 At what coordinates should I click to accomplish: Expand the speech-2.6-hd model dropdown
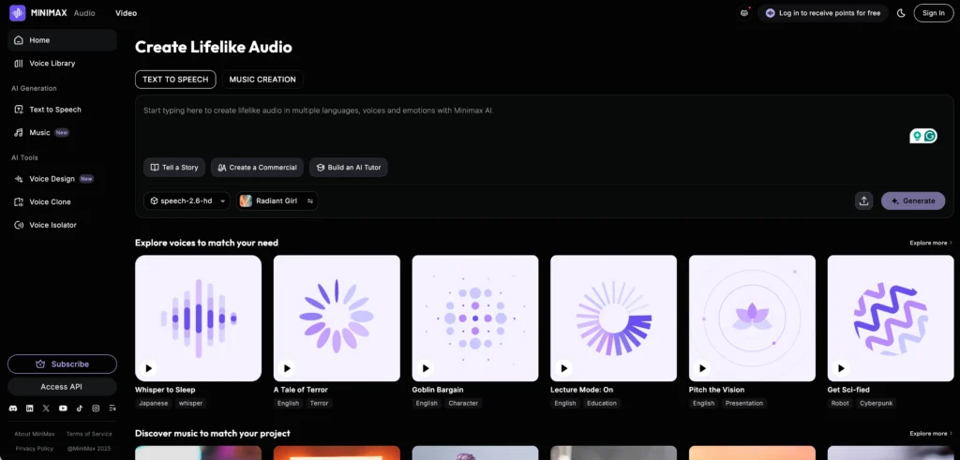click(187, 200)
